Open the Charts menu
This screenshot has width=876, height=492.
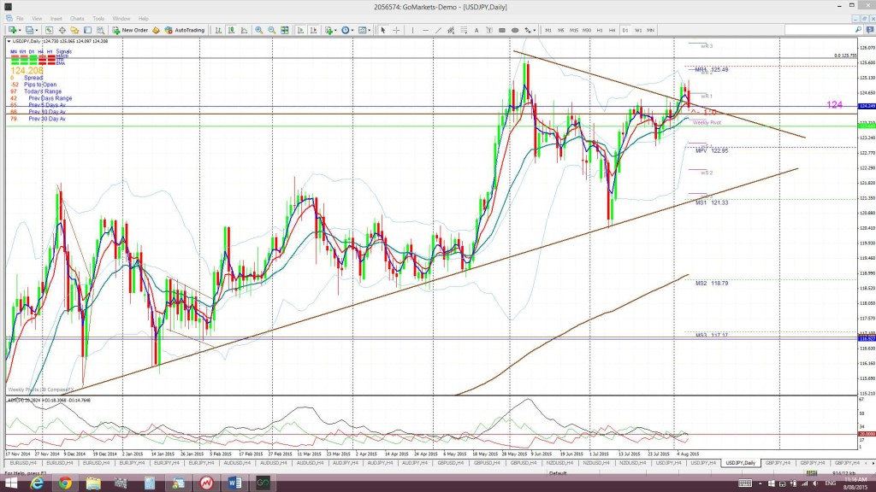tap(77, 19)
